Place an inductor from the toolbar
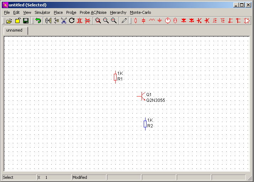This screenshot has width=254, height=182. 152,21
